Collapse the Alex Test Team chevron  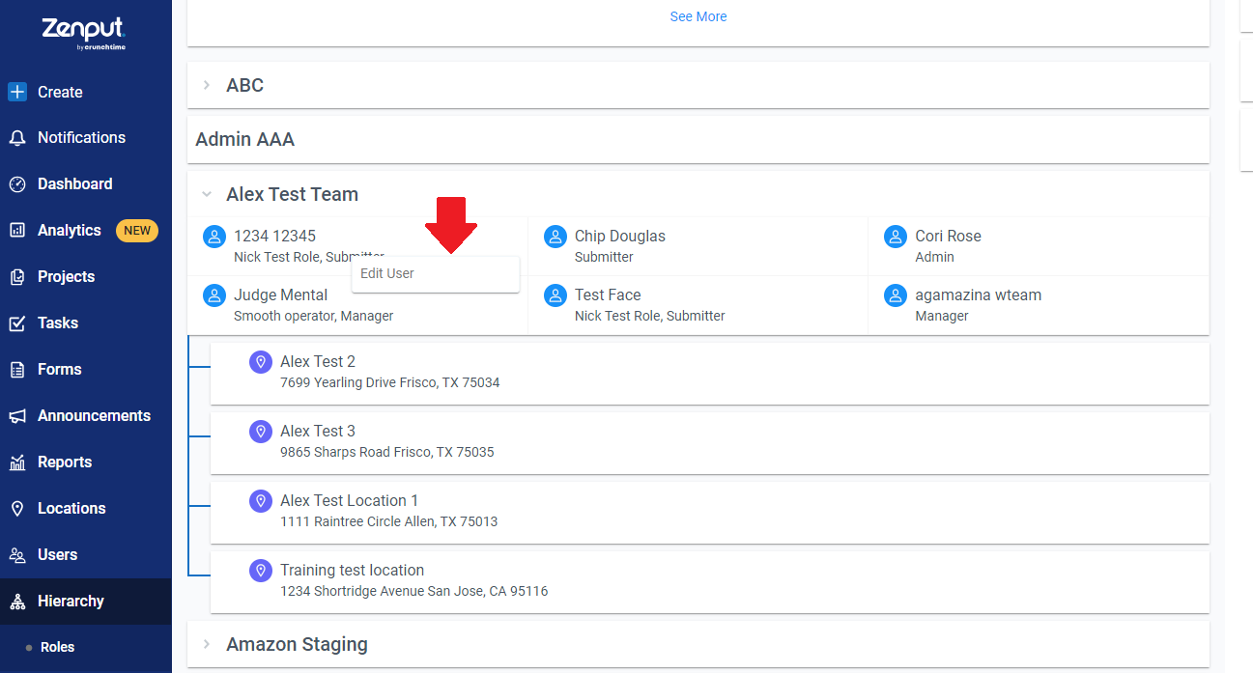point(207,194)
